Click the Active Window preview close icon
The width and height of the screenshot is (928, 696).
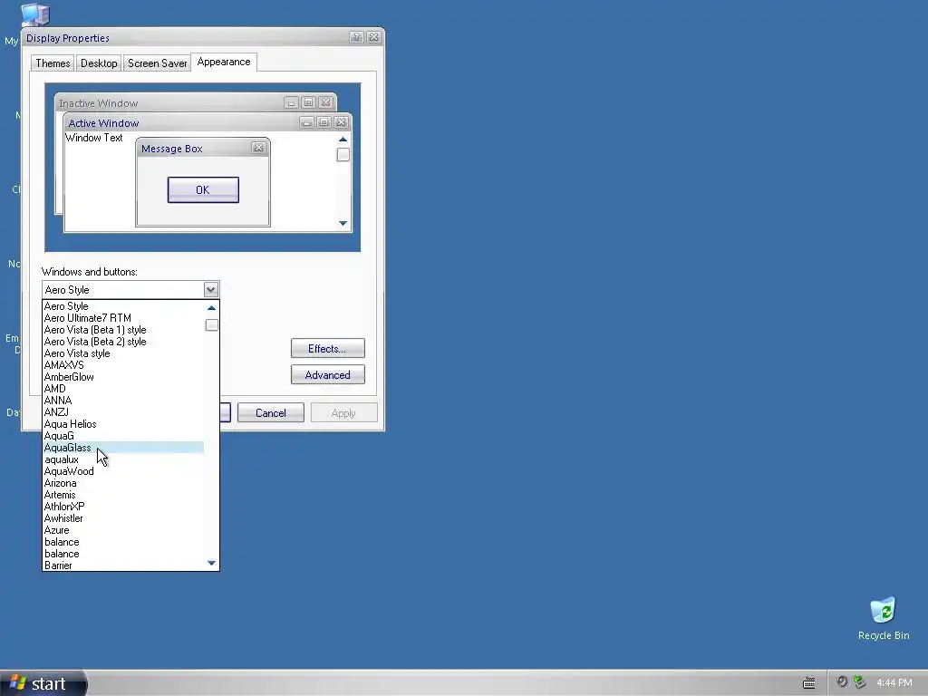point(341,122)
